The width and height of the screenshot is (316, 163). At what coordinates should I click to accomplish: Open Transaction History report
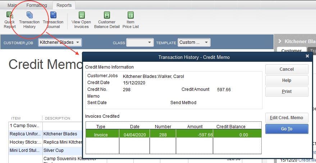(29, 20)
